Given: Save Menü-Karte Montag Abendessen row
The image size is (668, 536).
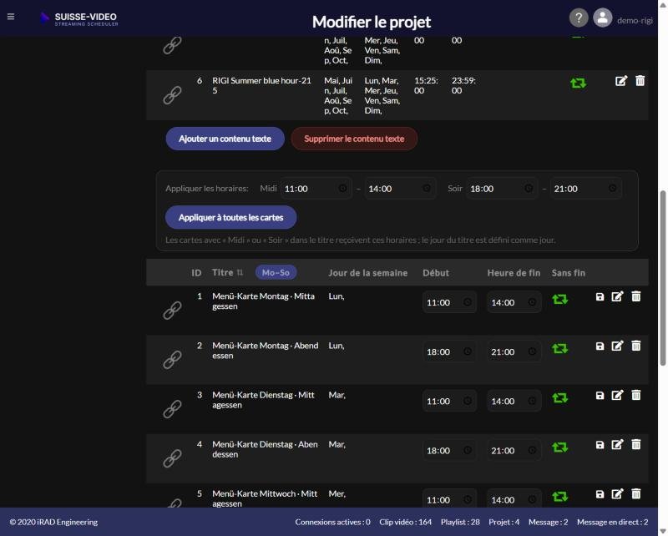Looking at the screenshot, I should coord(600,346).
